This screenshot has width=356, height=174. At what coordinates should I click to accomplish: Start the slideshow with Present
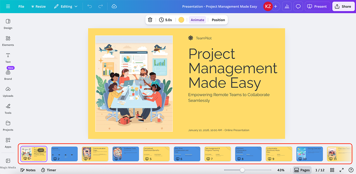tap(317, 6)
